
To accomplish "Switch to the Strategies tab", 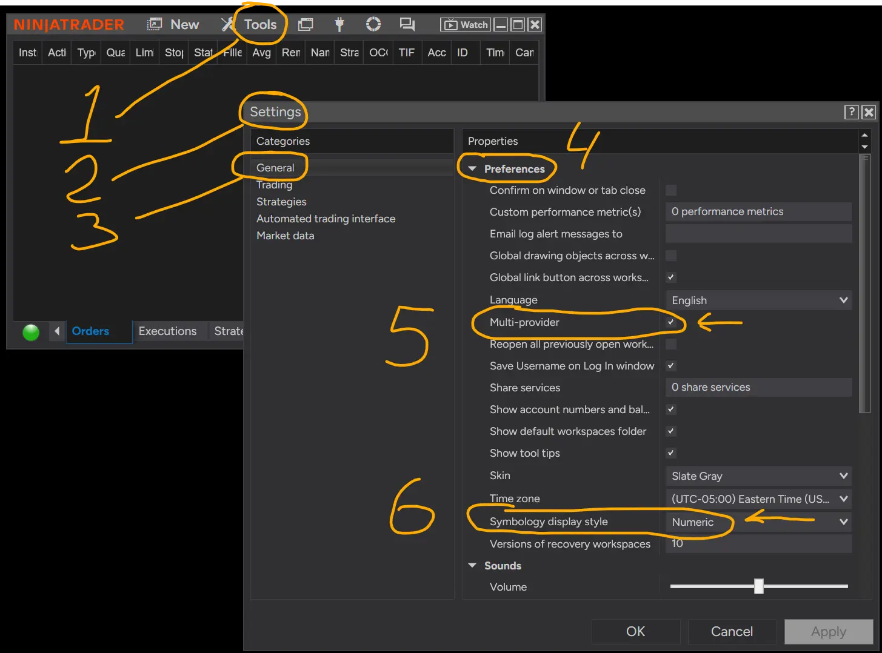I will pos(228,331).
